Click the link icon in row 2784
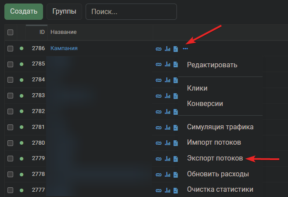The width and height of the screenshot is (288, 197). tap(158, 80)
